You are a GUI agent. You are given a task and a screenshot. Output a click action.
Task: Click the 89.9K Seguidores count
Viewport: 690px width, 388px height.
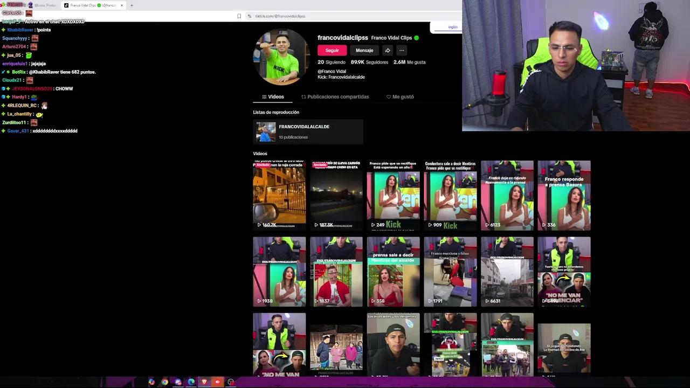[369, 62]
